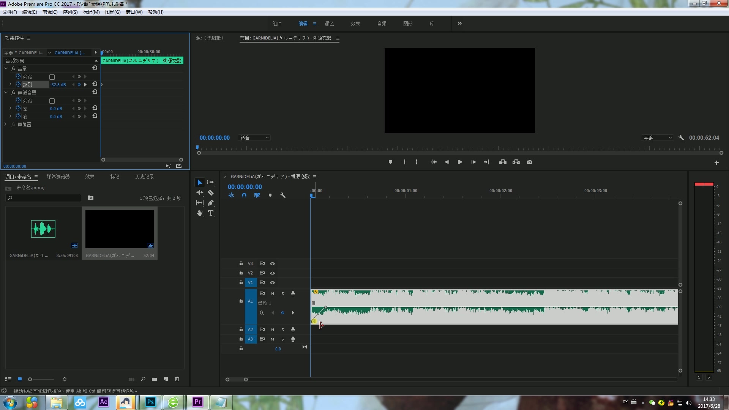
Task: Toggle V1 track eye visibility
Action: pyautogui.click(x=272, y=283)
